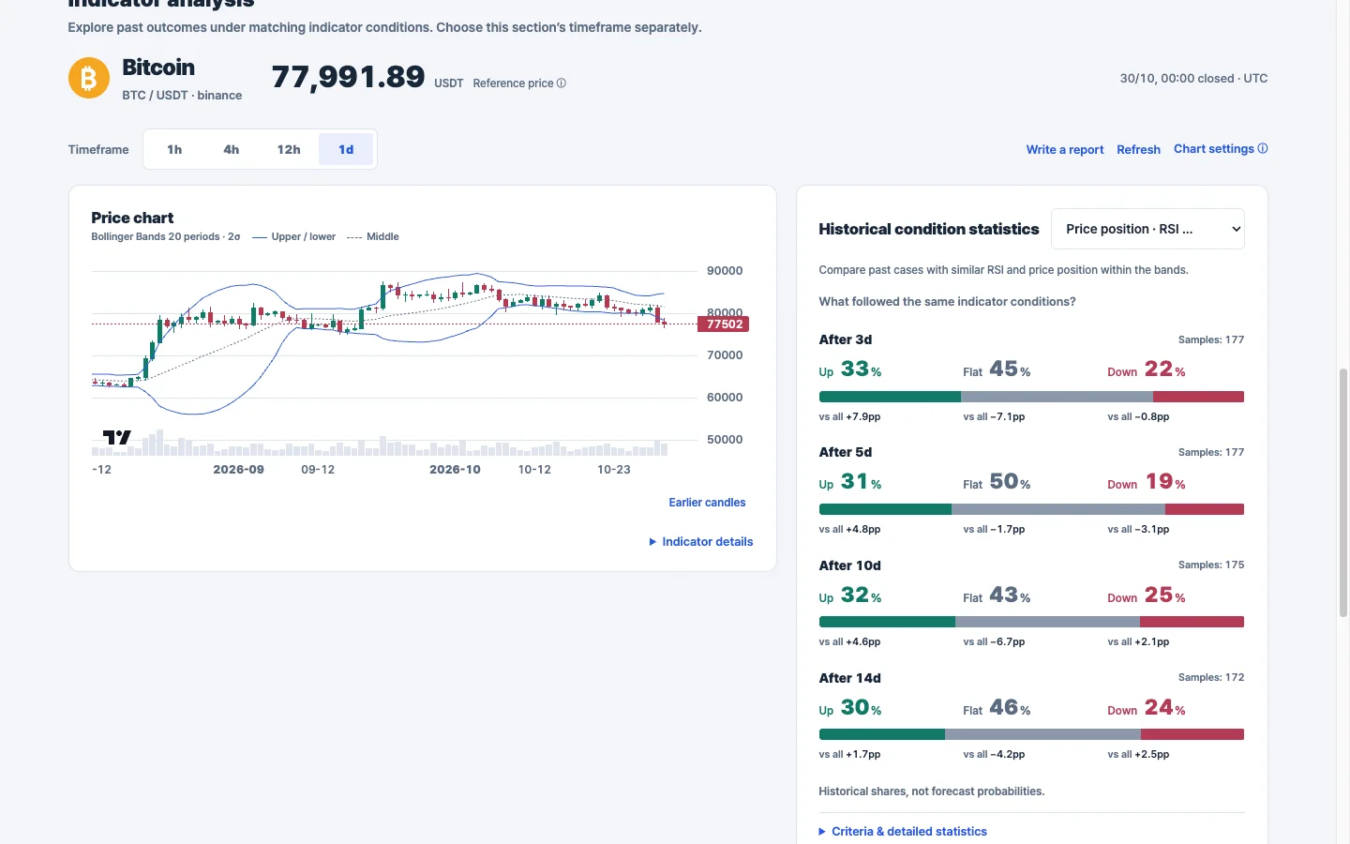Screen dimensions: 1350x844
Task: Click the BTC / USDT · binance label
Action: (182, 96)
